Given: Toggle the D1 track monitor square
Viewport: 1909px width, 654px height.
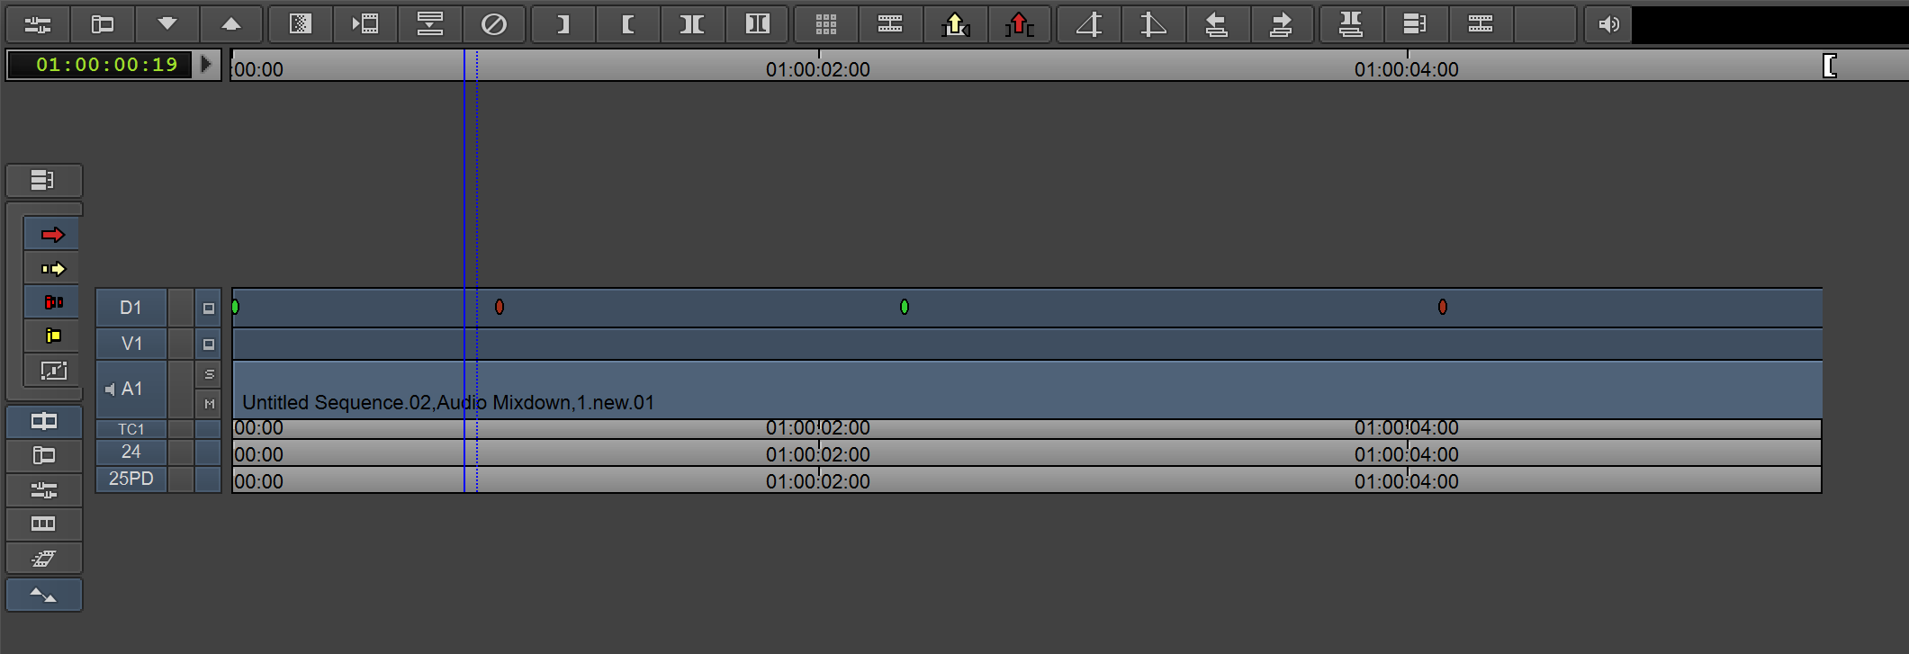Looking at the screenshot, I should [209, 308].
